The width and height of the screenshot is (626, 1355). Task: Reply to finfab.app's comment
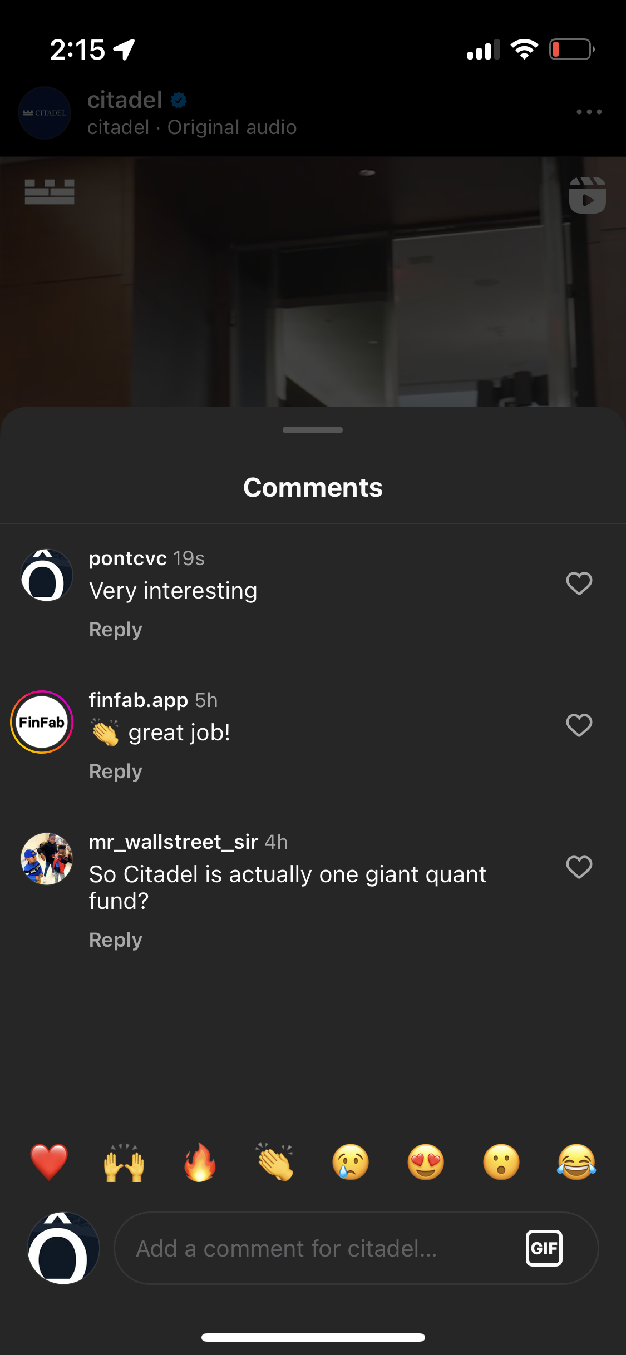pos(116,772)
